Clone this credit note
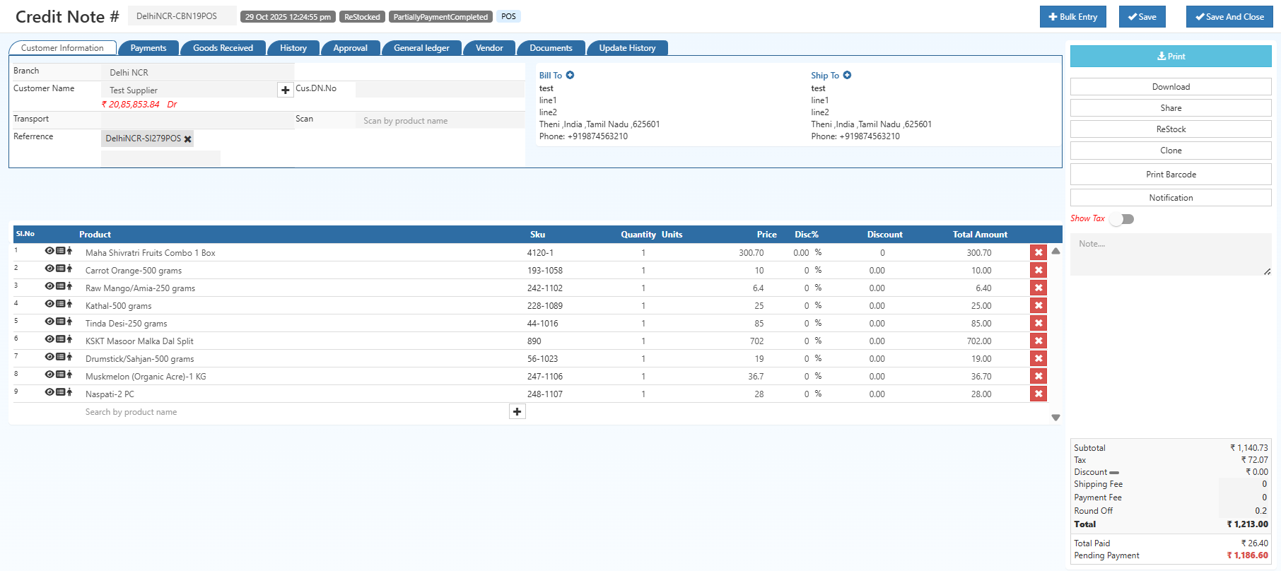 (1171, 151)
